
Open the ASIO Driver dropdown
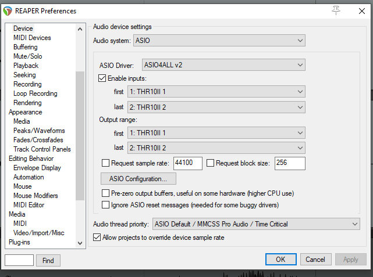click(223, 65)
